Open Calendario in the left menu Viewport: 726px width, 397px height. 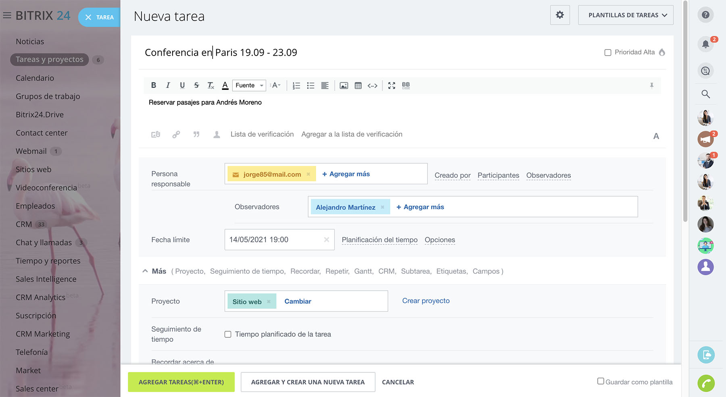point(35,78)
